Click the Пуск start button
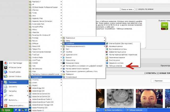This screenshot has width=170, height=112. point(6,110)
